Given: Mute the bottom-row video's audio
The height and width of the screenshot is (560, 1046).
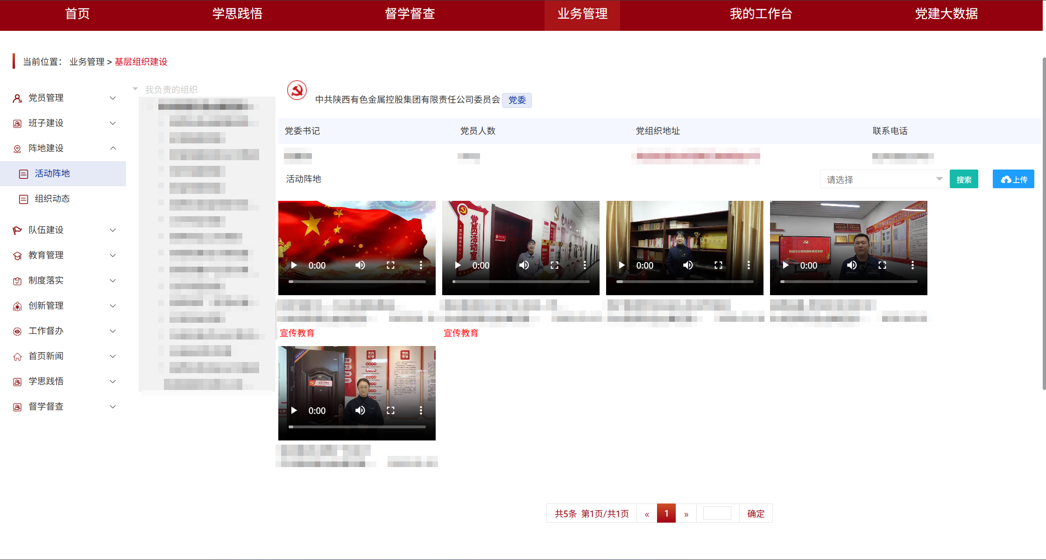Looking at the screenshot, I should tap(360, 411).
